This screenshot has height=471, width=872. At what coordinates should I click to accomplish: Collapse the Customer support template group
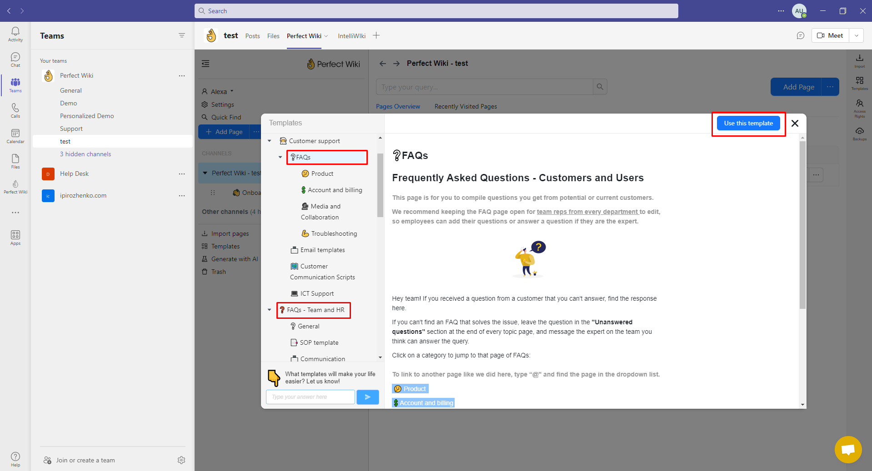click(x=270, y=141)
